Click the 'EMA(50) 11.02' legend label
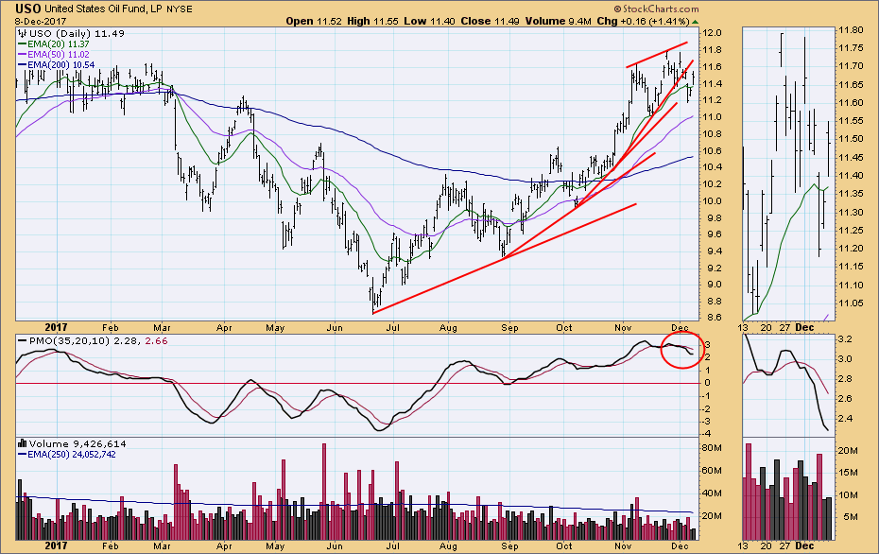 (x=58, y=55)
